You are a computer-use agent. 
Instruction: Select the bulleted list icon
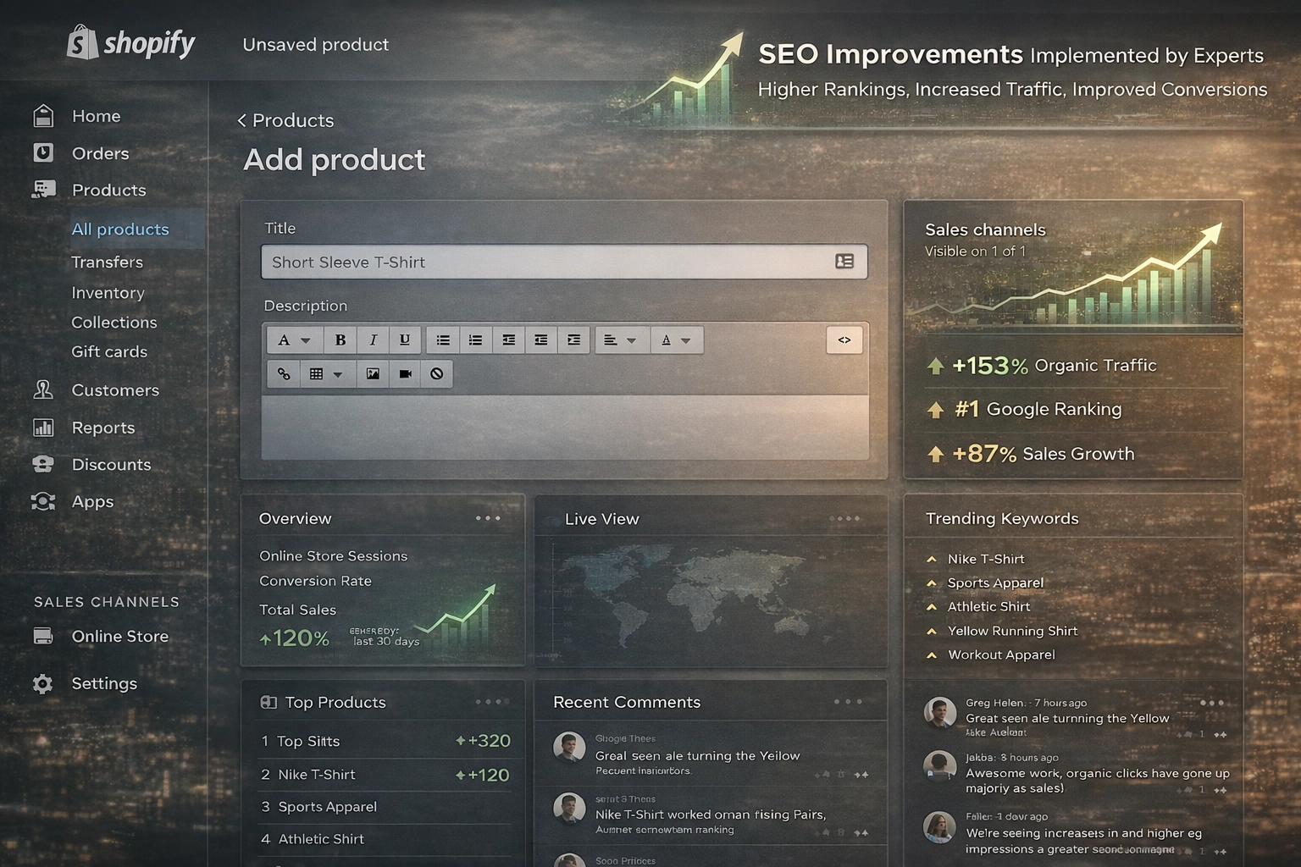coord(443,340)
